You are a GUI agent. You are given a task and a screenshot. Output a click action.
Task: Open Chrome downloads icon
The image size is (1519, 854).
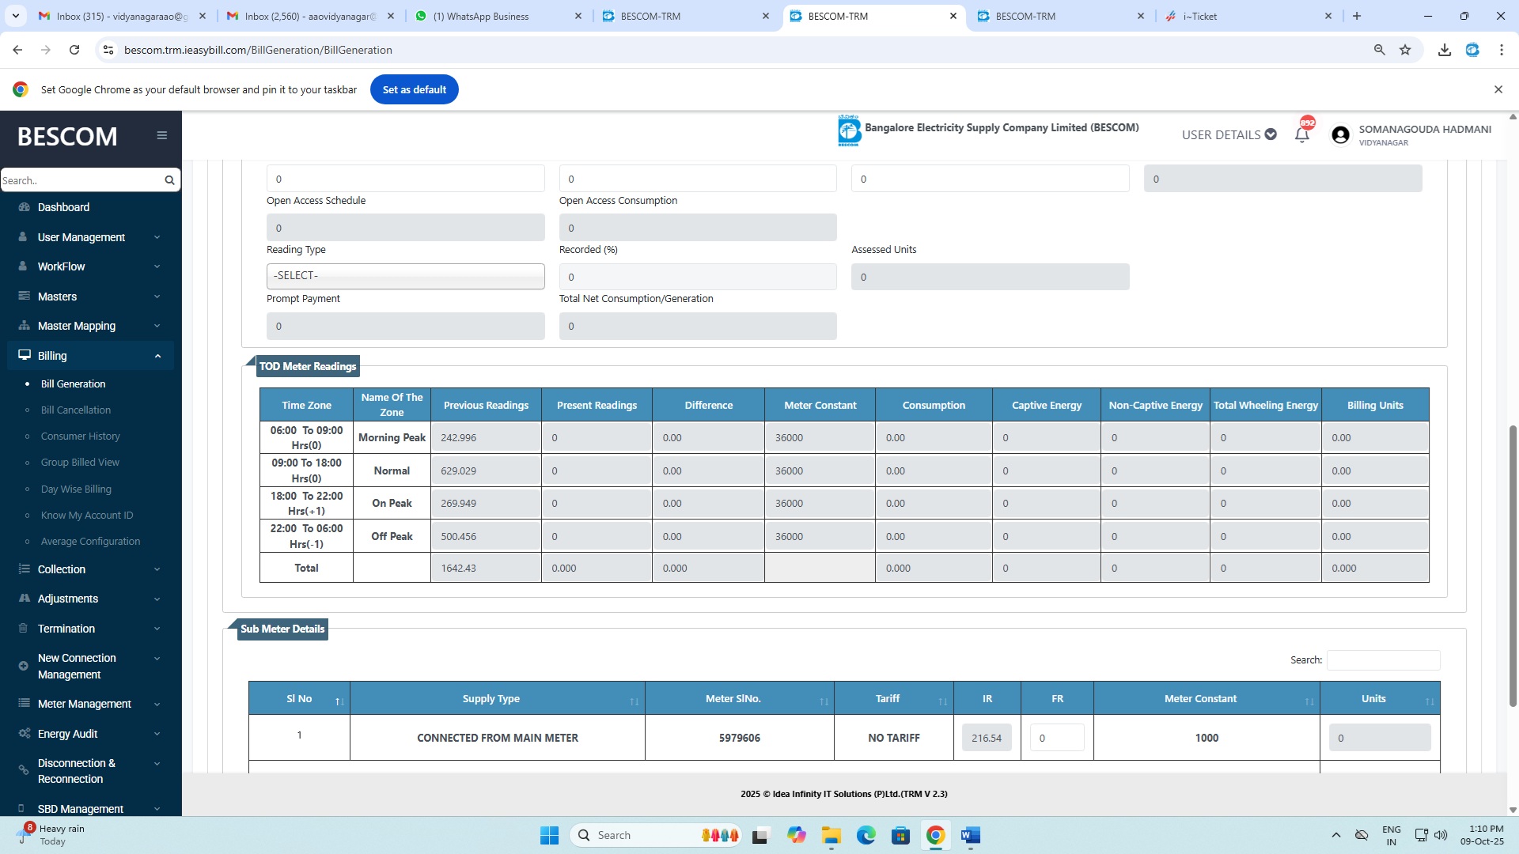[x=1444, y=50]
